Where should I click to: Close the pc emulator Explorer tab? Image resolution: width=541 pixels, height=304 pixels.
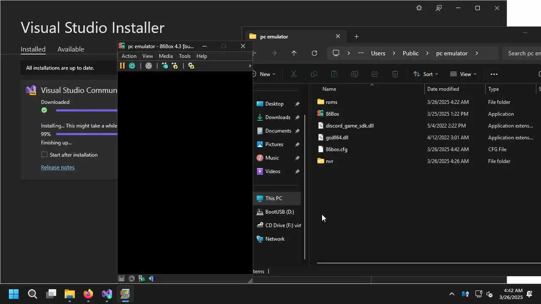point(338,36)
